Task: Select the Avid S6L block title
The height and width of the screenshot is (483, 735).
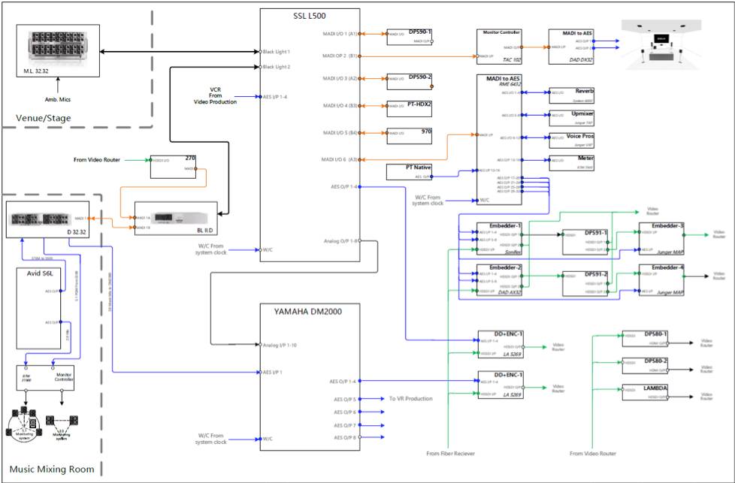Action: (x=40, y=273)
